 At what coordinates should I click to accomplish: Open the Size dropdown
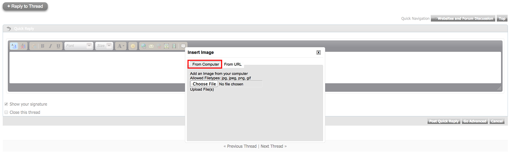coord(104,46)
